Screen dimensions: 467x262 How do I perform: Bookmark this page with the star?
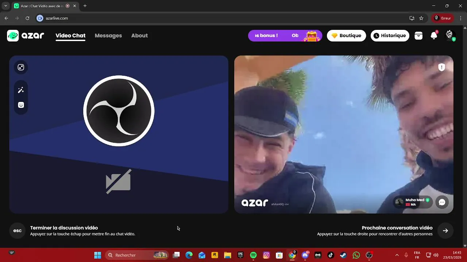click(x=421, y=18)
